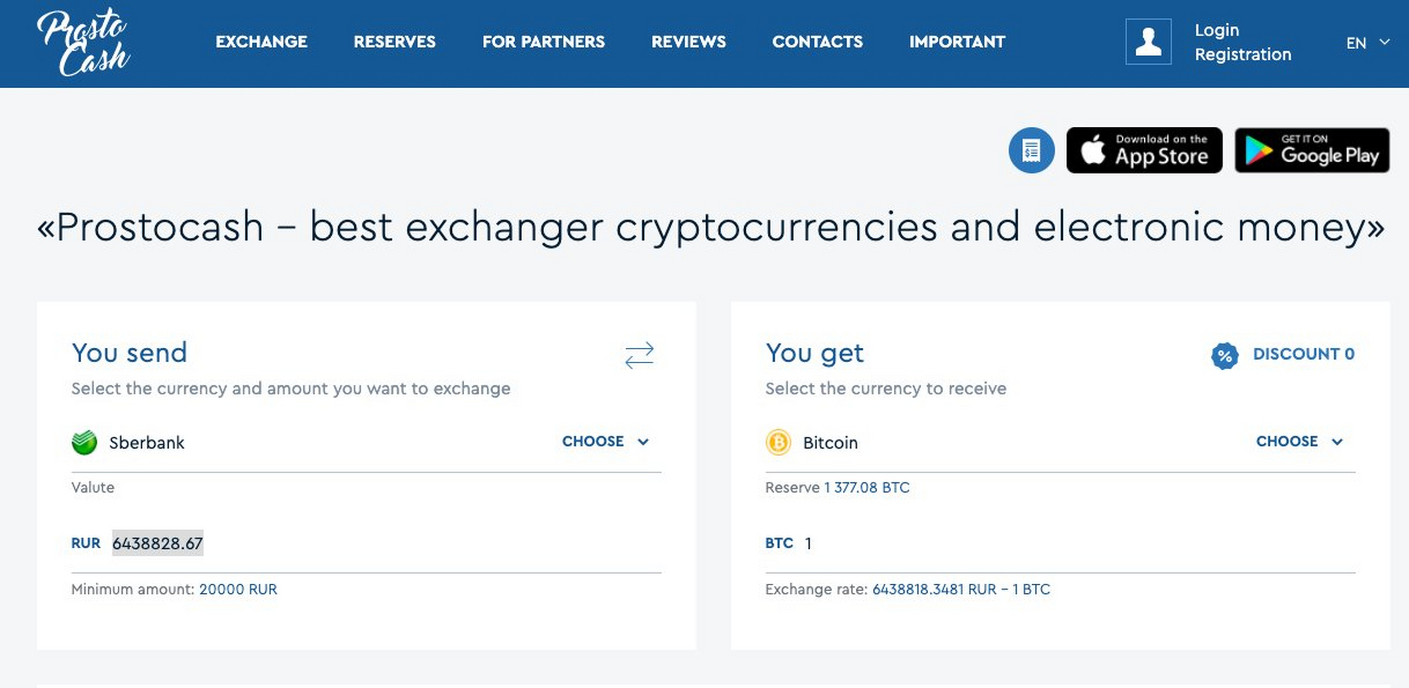Click the Reserve 1 377.08 BTC value
Viewport: 1409px width, 688px height.
click(866, 488)
